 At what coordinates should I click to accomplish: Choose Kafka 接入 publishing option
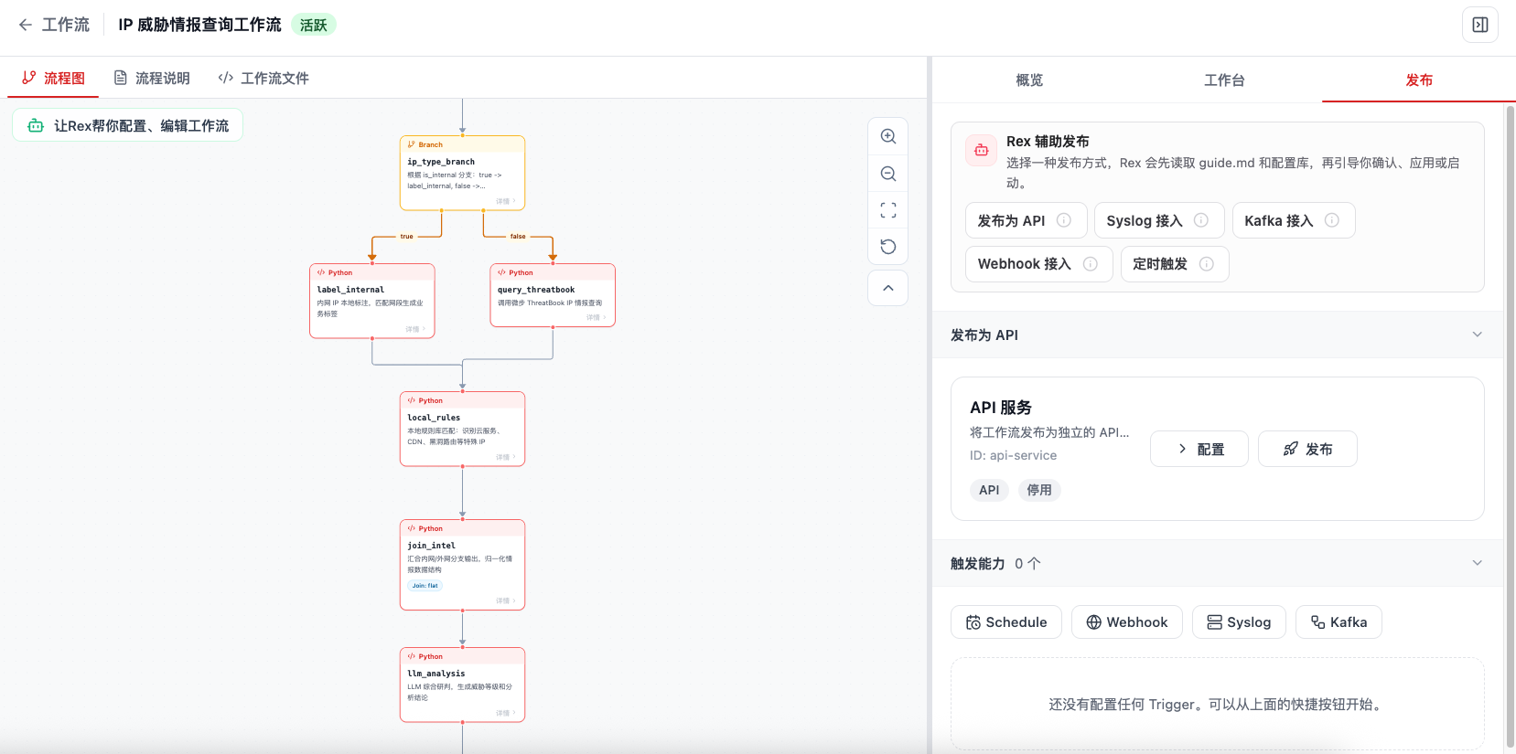tap(1294, 220)
